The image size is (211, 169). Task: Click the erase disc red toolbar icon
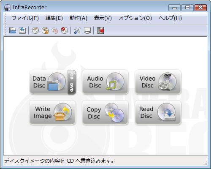pyautogui.click(x=65, y=30)
